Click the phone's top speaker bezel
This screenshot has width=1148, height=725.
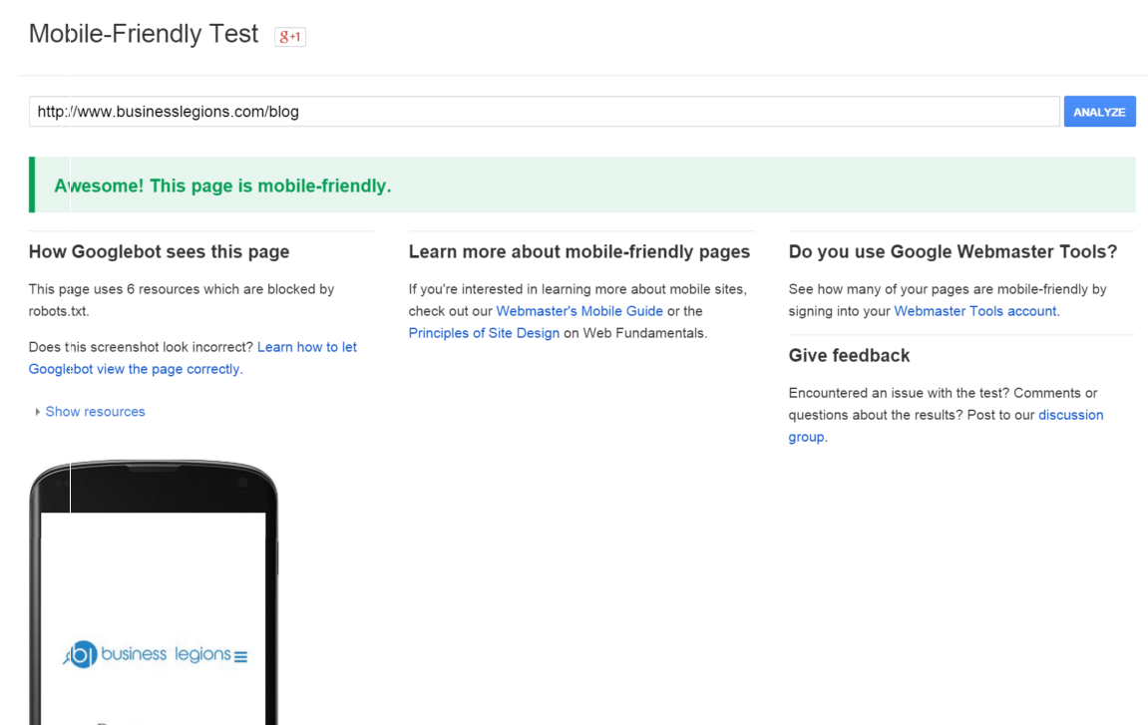coord(153,471)
